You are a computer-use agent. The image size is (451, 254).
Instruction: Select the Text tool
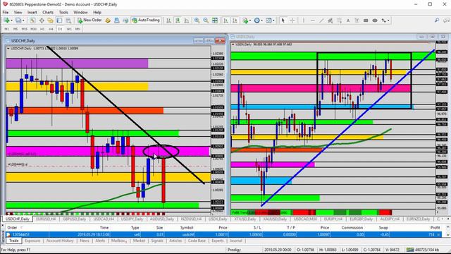pos(348,20)
